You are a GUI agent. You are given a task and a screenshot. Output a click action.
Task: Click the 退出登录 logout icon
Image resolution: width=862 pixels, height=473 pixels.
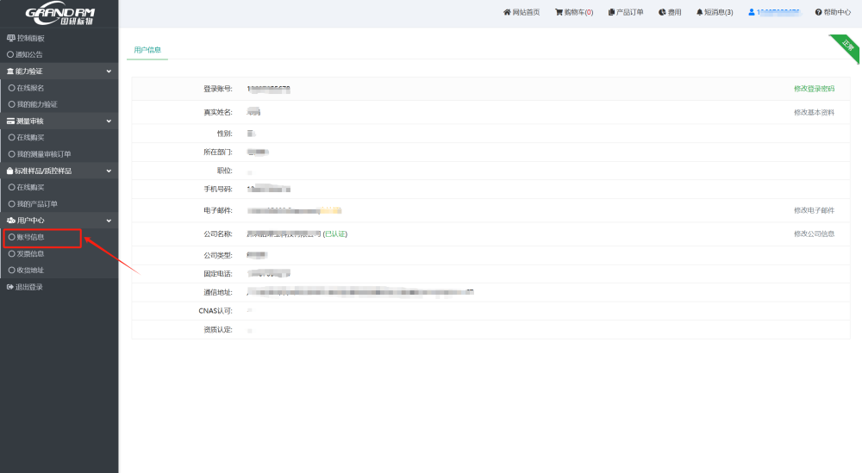(x=10, y=287)
